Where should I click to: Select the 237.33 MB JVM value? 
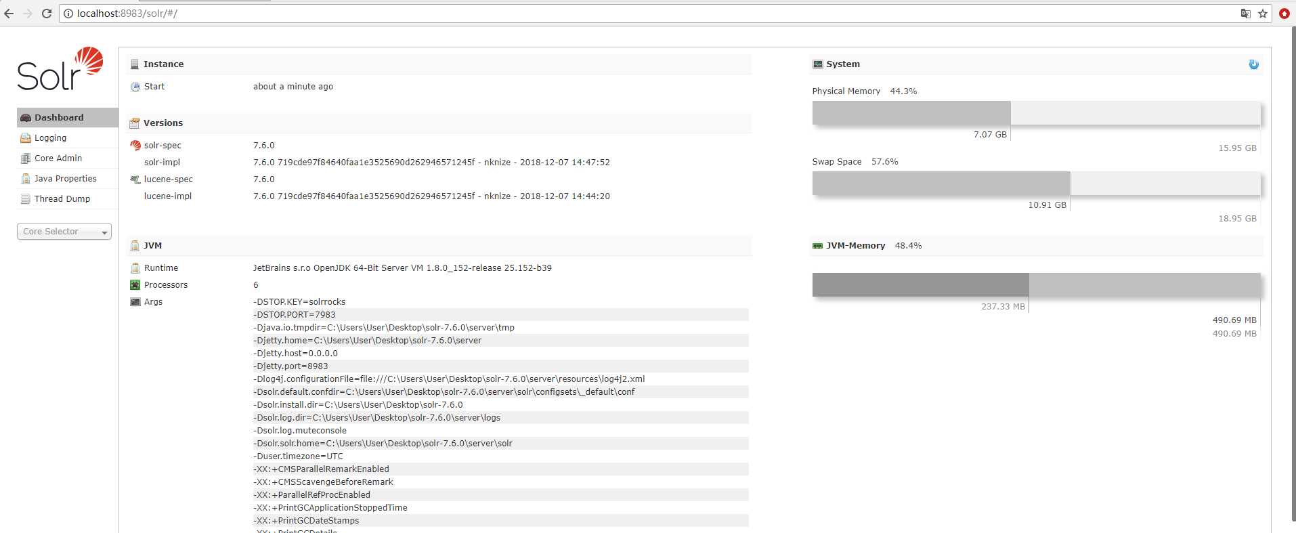tap(1003, 307)
